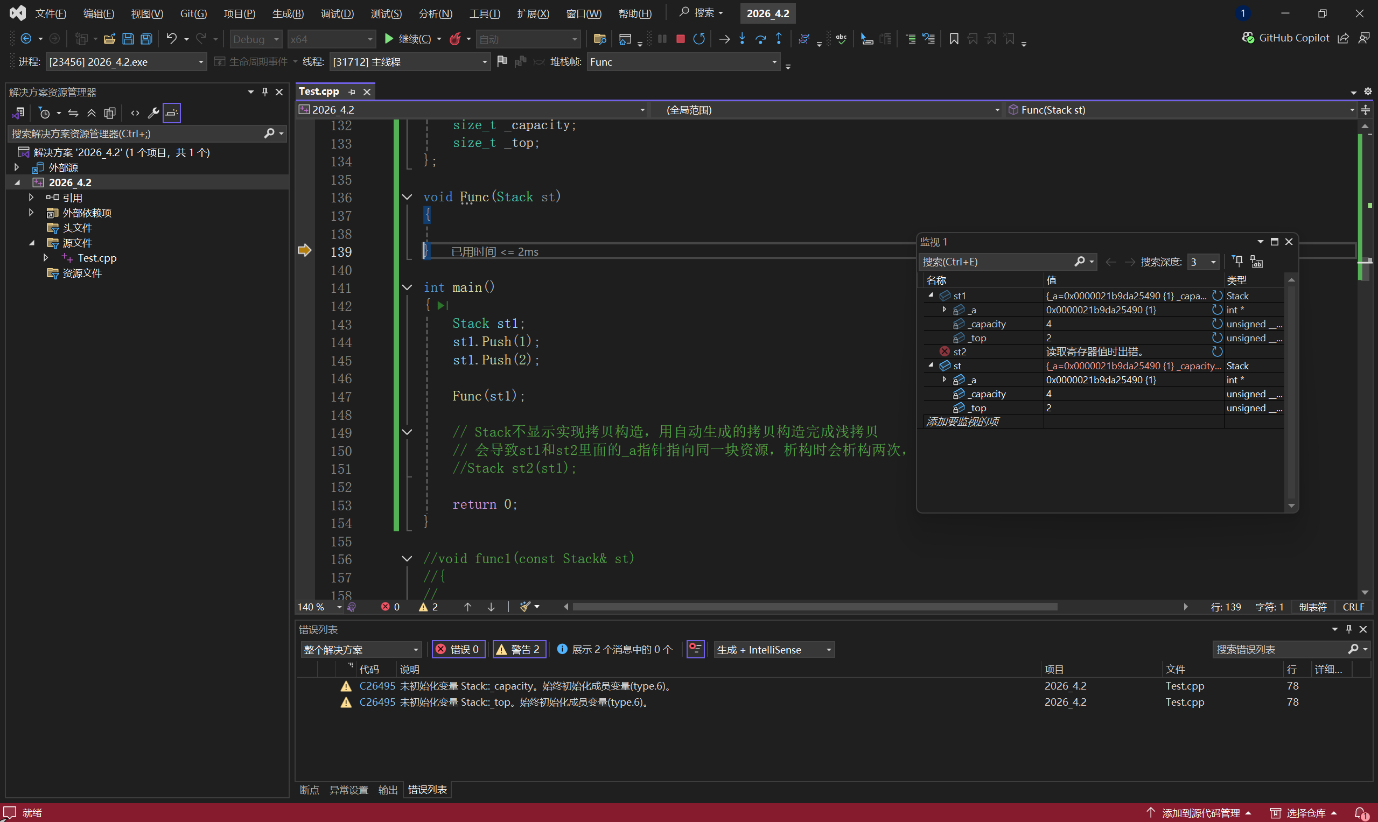Click the Restart debugging icon
1378x822 pixels.
(699, 39)
